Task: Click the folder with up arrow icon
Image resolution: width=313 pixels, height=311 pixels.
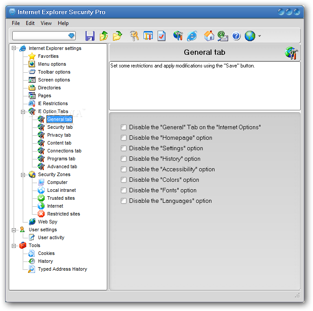Action: 104,36
